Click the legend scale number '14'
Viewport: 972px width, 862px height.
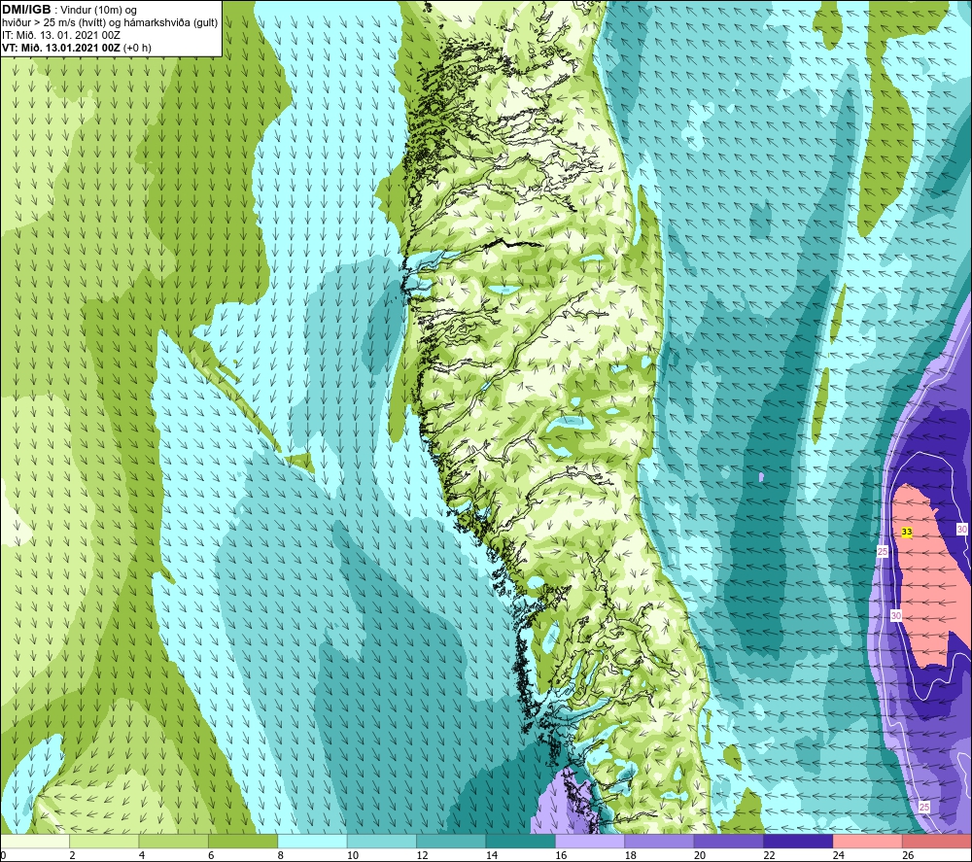click(x=492, y=856)
